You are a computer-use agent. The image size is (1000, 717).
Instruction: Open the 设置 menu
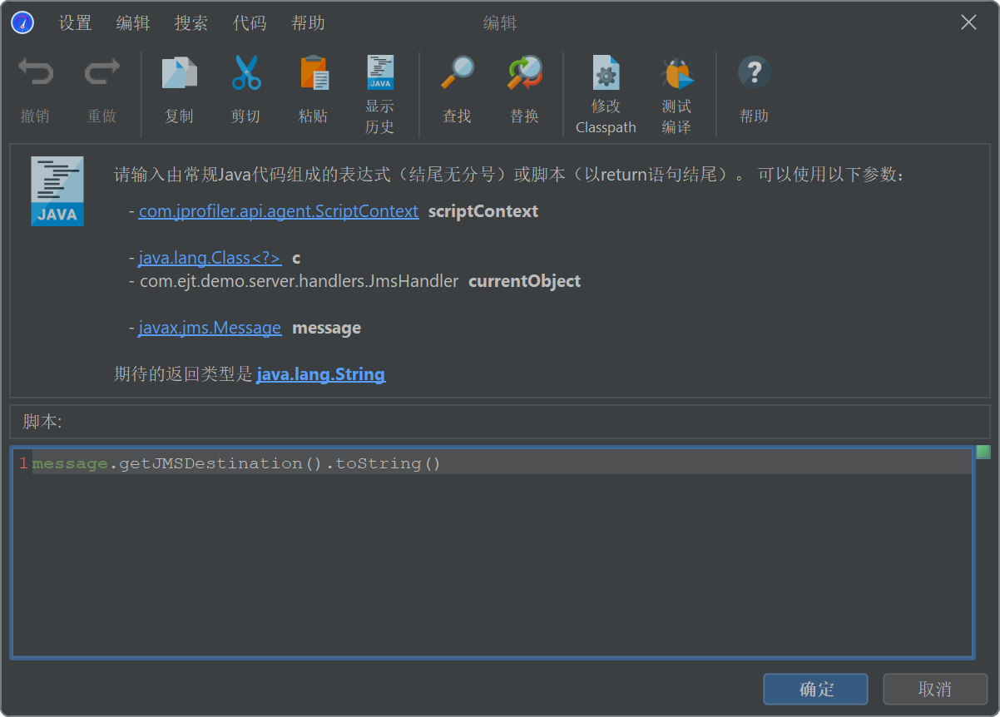pos(75,23)
